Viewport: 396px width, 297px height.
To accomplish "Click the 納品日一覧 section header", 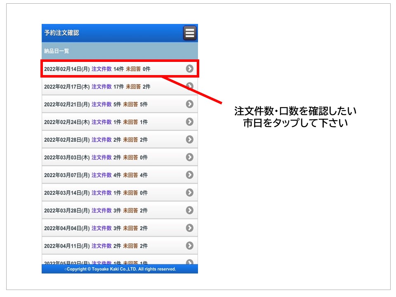I will [x=57, y=51].
